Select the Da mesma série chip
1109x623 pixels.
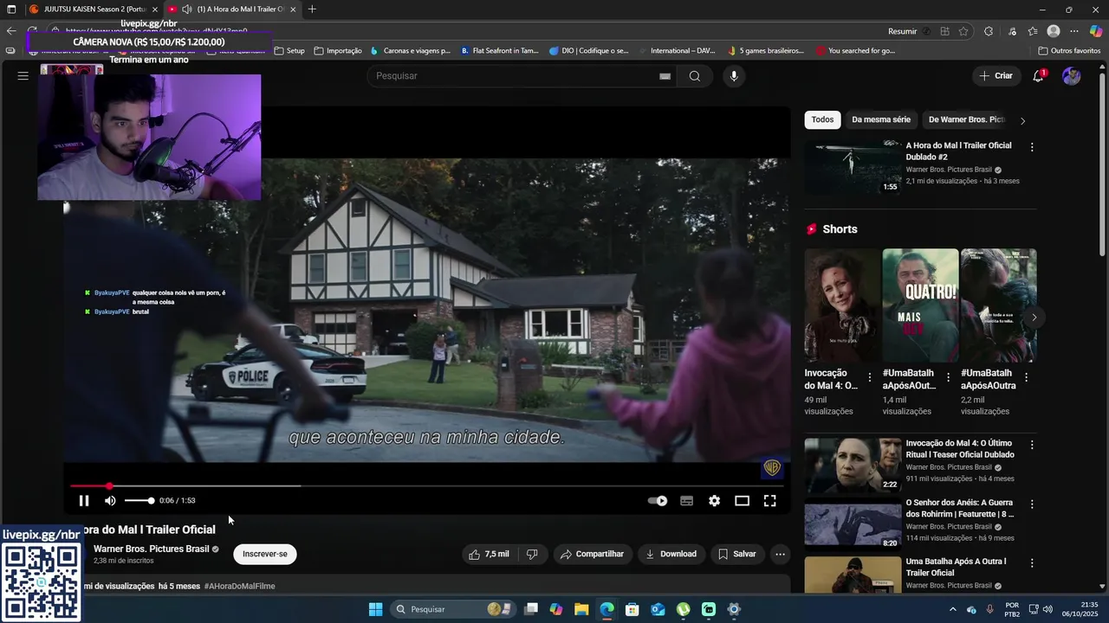881,119
